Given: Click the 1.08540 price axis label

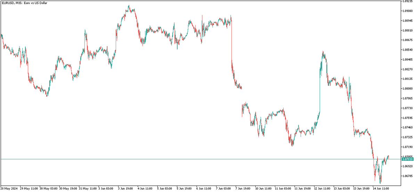Looking at the screenshot, I should click(x=408, y=50).
